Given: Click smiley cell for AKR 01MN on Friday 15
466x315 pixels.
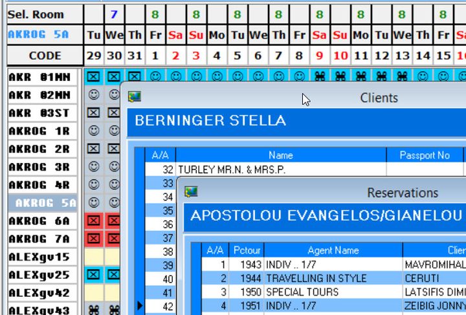Looking at the screenshot, I should [x=443, y=76].
